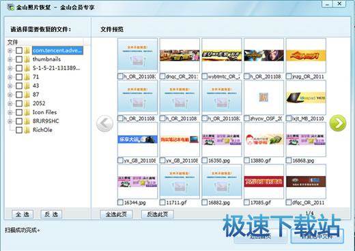
Task: Open the dnqc_OR_201 yellow car thumbnail
Action: (180, 55)
